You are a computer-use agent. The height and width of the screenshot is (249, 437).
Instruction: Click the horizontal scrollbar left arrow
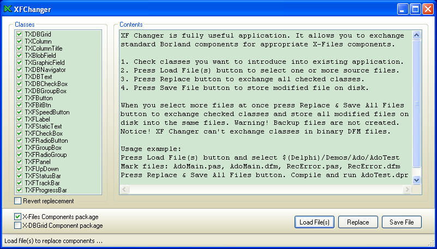click(124, 189)
